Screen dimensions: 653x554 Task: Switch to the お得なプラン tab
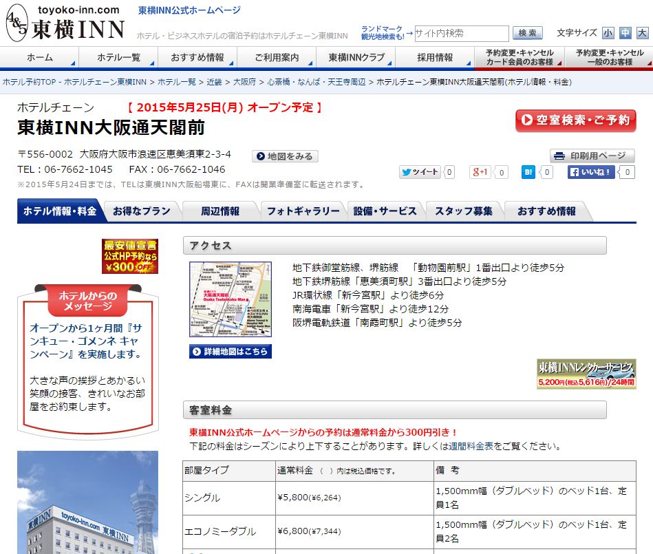142,211
